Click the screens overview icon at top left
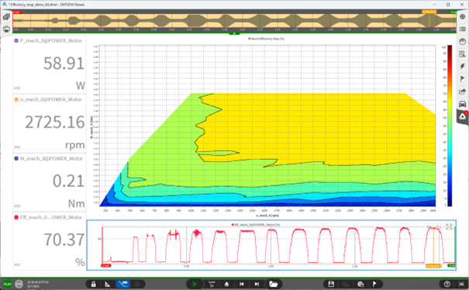This screenshot has width=469, height=290. [6, 17]
